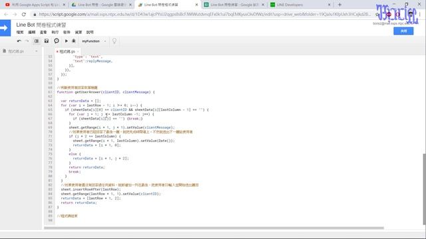Screen dimensions: 426x239
Task: Open the 編輯 (Edit) menu
Action: coord(32,33)
